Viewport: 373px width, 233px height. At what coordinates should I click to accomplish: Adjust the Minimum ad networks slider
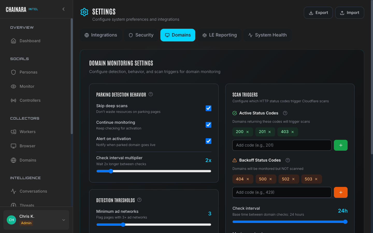154,224
